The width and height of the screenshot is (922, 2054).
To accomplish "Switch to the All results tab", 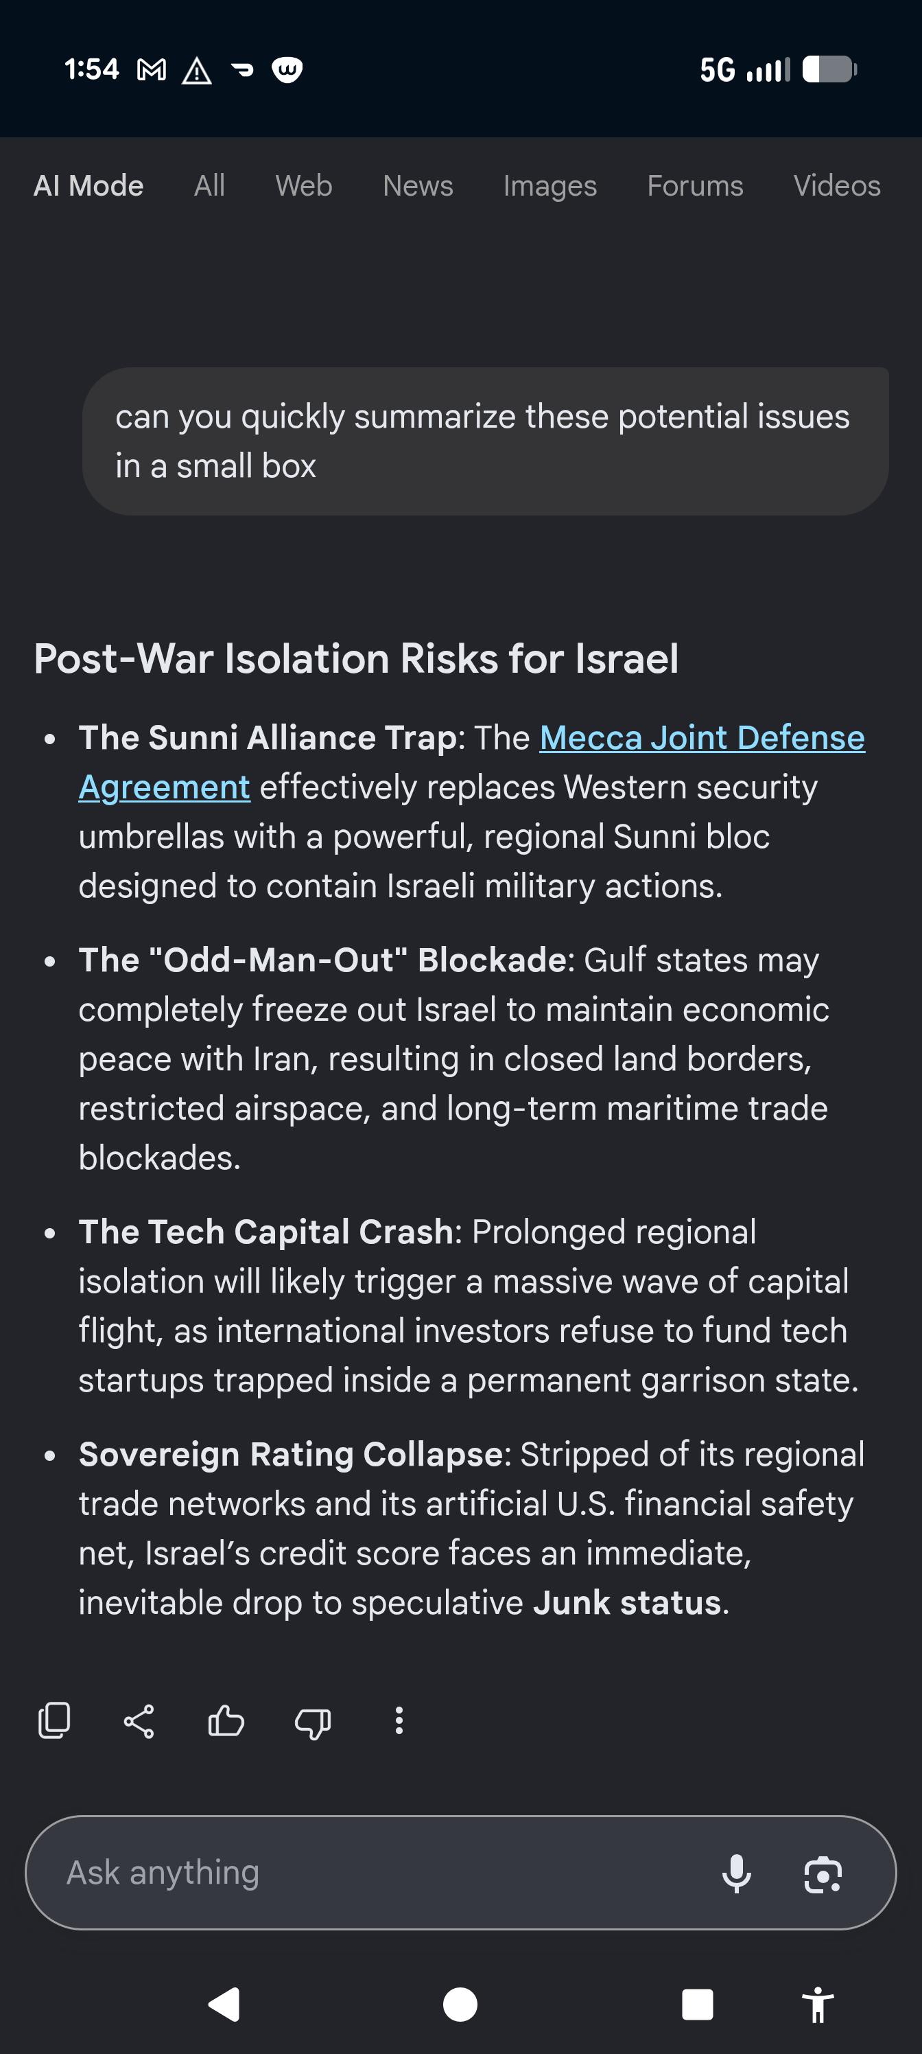I will 210,186.
